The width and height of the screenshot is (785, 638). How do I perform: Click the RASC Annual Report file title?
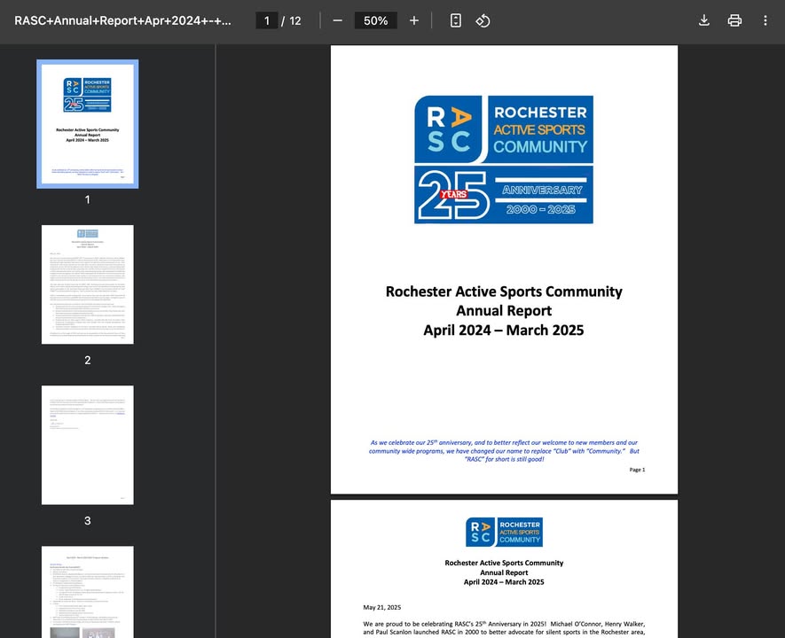click(x=122, y=20)
